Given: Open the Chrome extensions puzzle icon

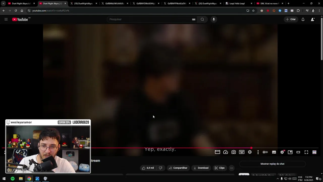Looking at the screenshot, I should (298, 11).
